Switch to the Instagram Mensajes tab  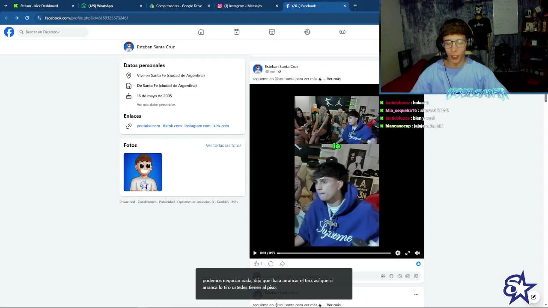(x=247, y=6)
